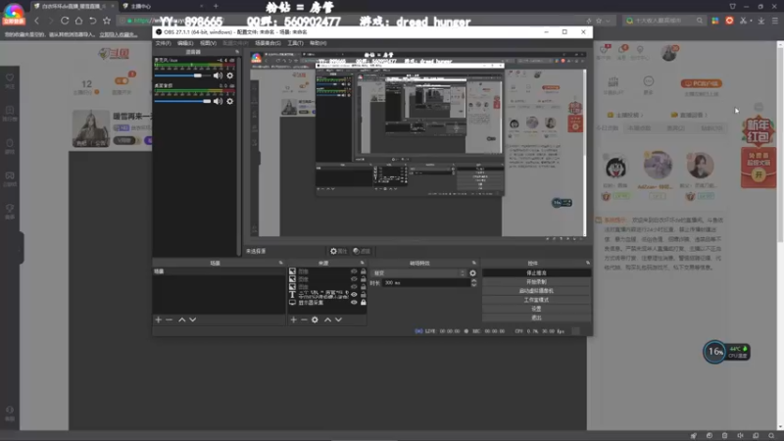This screenshot has width=784, height=441.
Task: Open the 帮助(H) menu in OBS
Action: click(318, 43)
